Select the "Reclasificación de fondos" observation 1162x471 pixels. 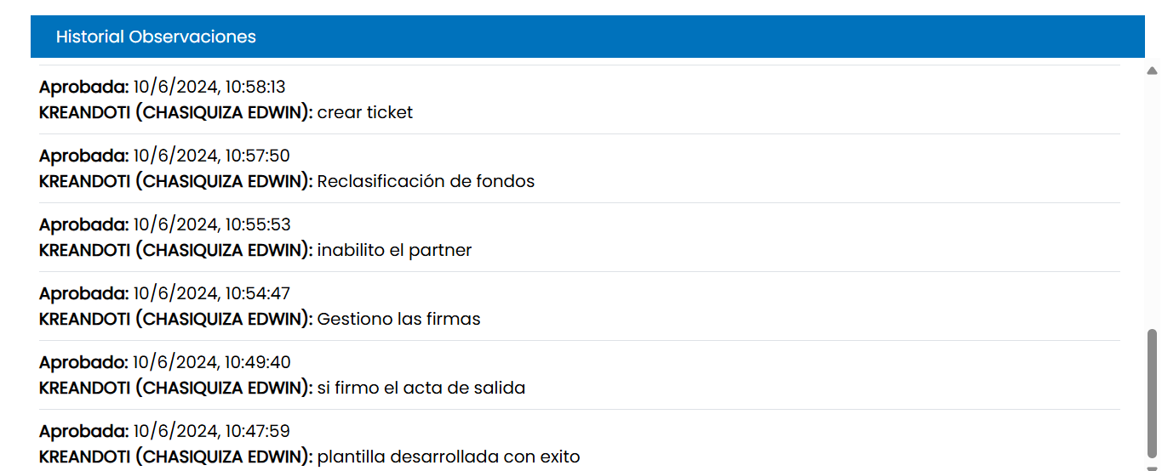pyautogui.click(x=426, y=181)
